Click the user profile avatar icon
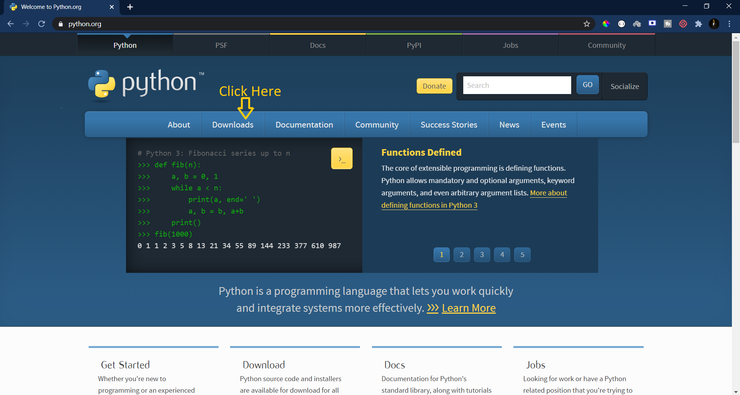The width and height of the screenshot is (740, 395). coord(714,24)
